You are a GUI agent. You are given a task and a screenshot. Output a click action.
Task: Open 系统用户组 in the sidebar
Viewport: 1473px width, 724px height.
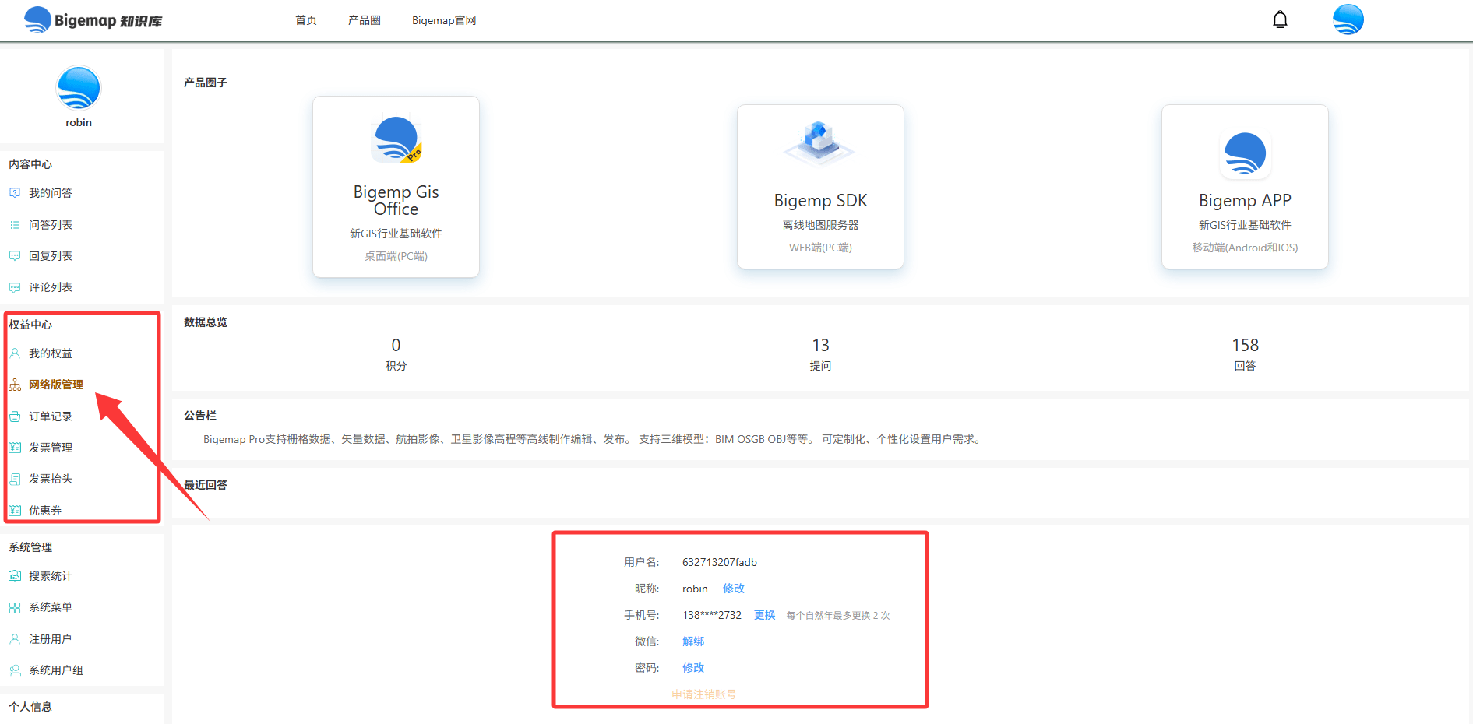[x=56, y=670]
